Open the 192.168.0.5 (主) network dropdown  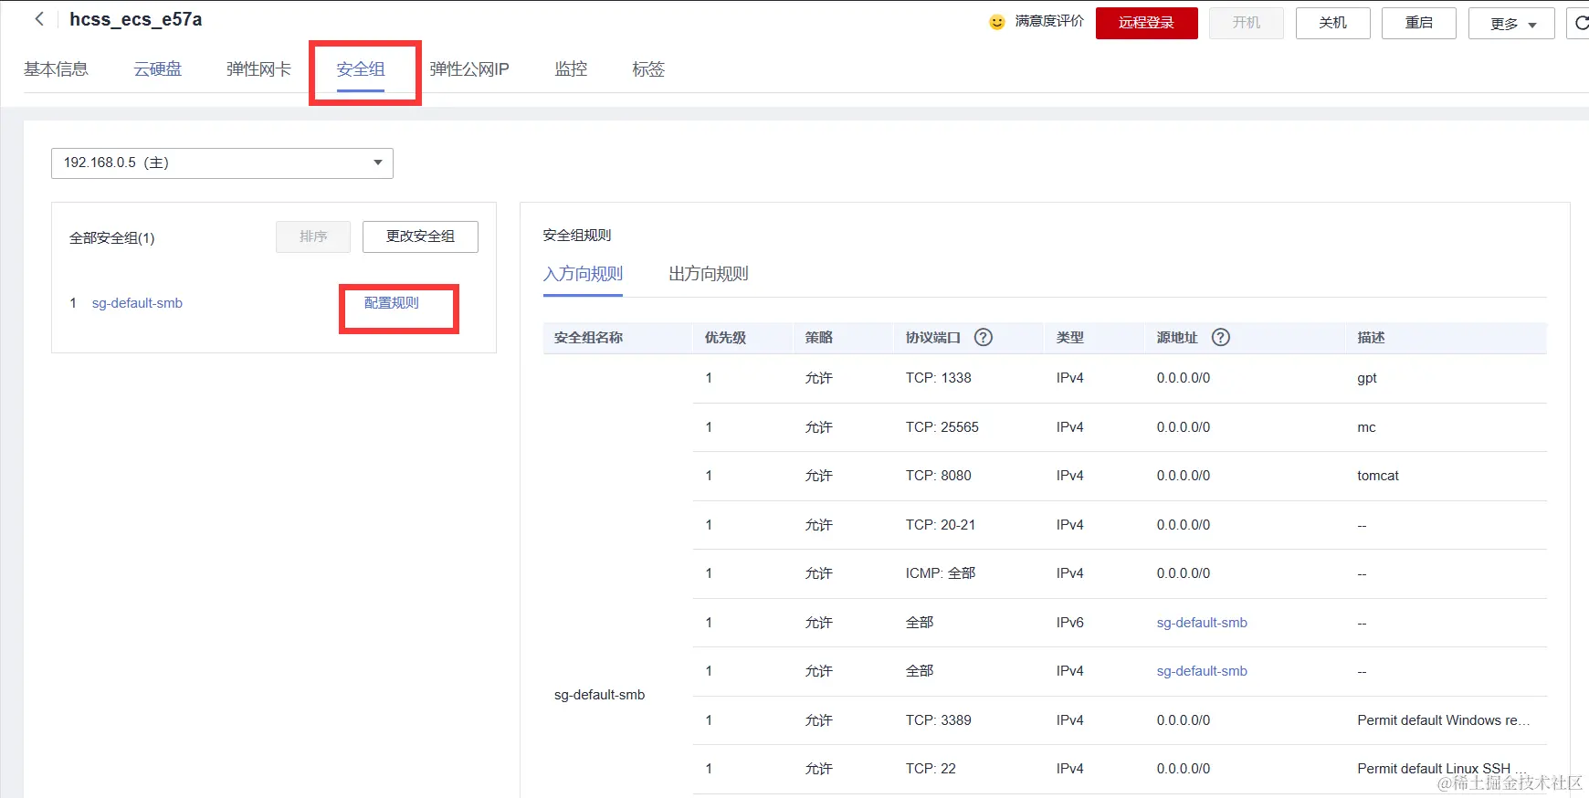[x=222, y=163]
